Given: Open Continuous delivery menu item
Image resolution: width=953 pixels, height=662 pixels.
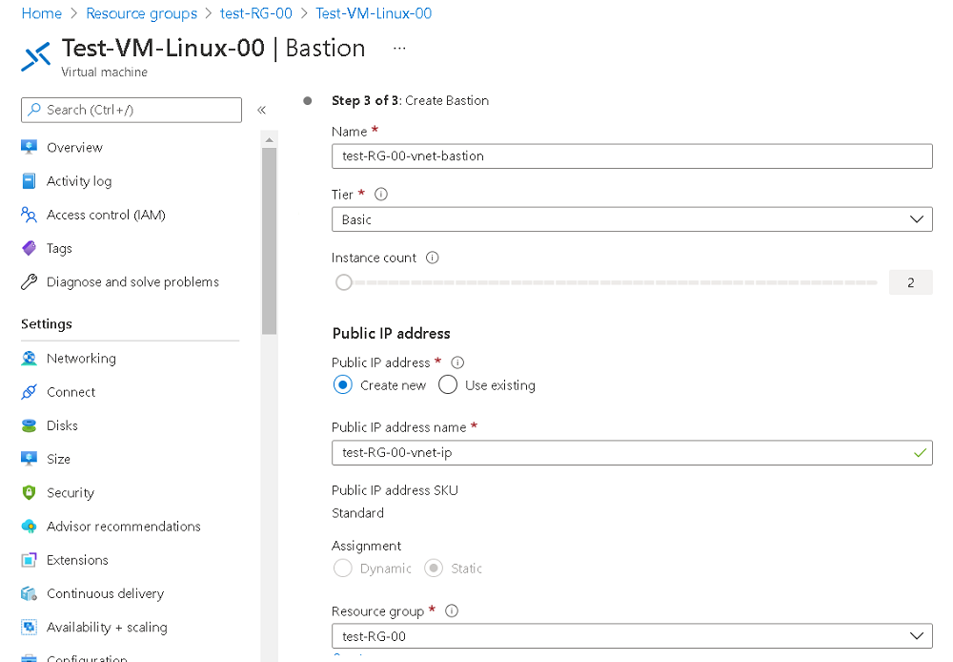Looking at the screenshot, I should 105,593.
